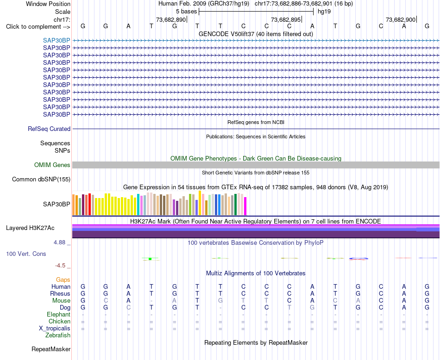Viewport: 440px width, 360px height.
Task: Click the Elephant species label
Action: (x=58, y=314)
